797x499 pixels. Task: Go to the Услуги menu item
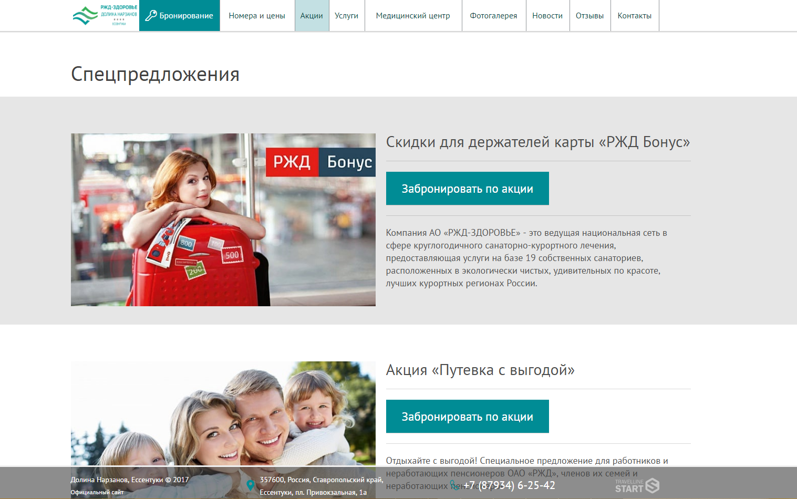coord(347,16)
